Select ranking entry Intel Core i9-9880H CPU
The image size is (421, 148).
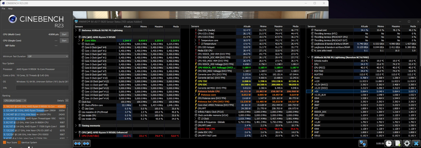tap(34, 122)
